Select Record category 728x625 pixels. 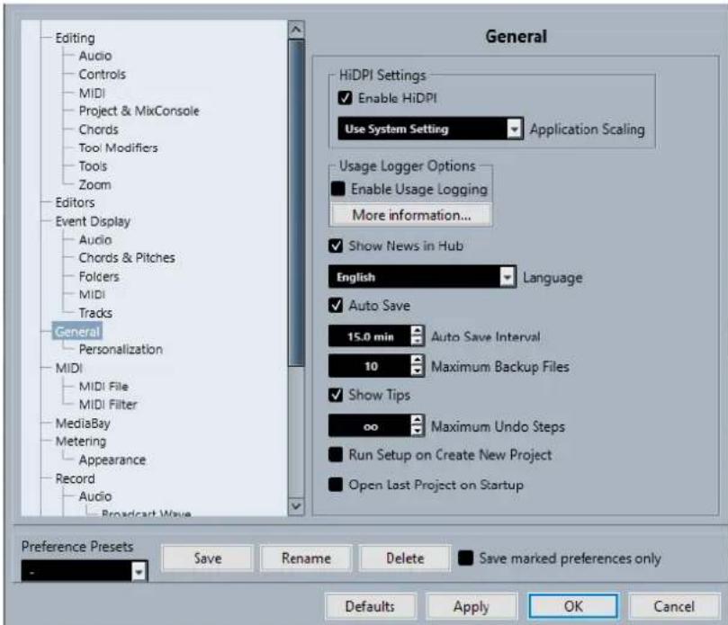click(75, 478)
